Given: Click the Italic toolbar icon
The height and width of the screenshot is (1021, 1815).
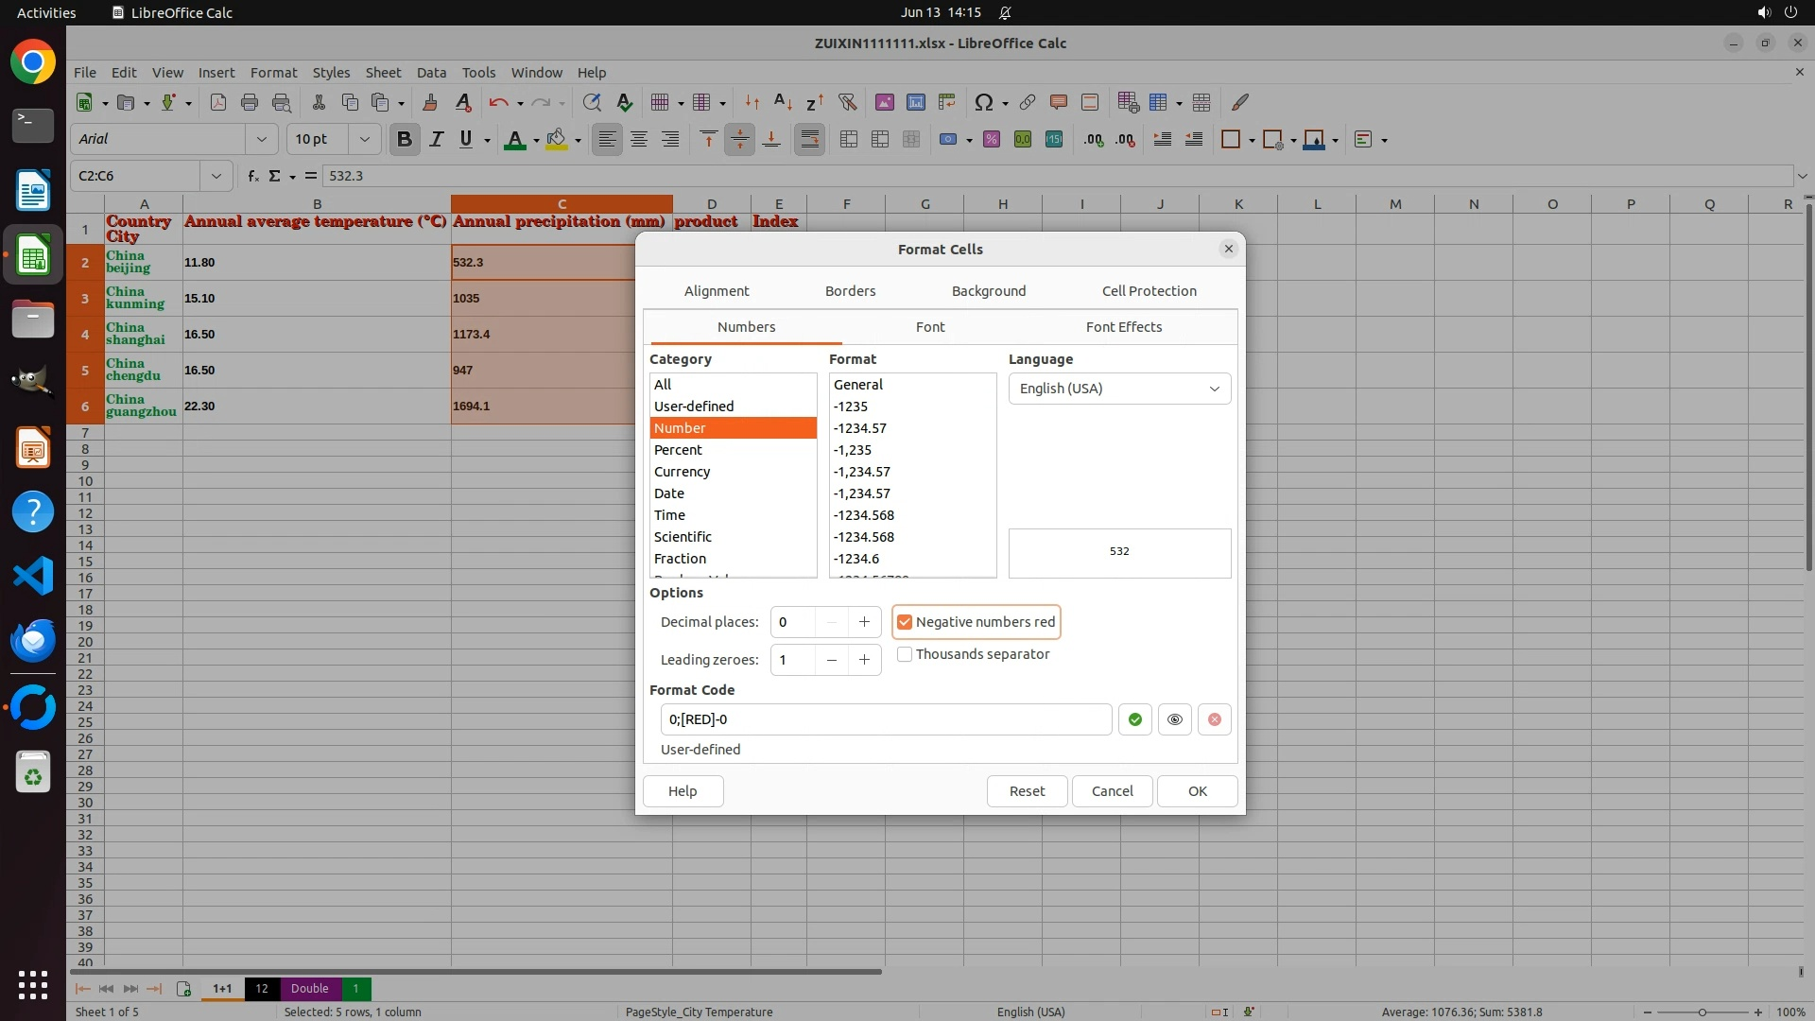Looking at the screenshot, I should pyautogui.click(x=436, y=140).
